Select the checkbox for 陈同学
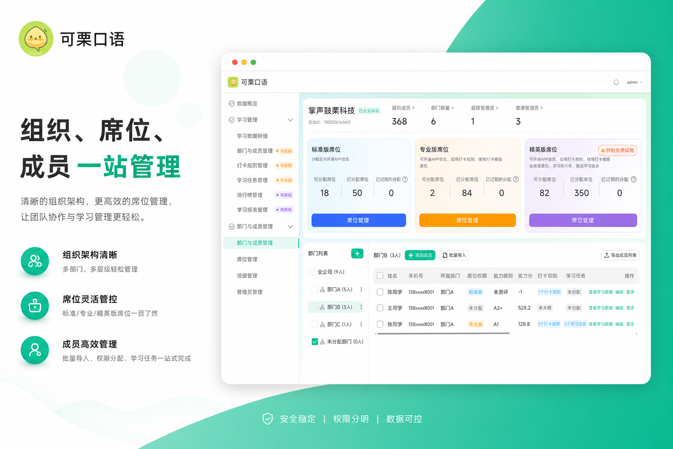This screenshot has width=673, height=449. click(380, 292)
